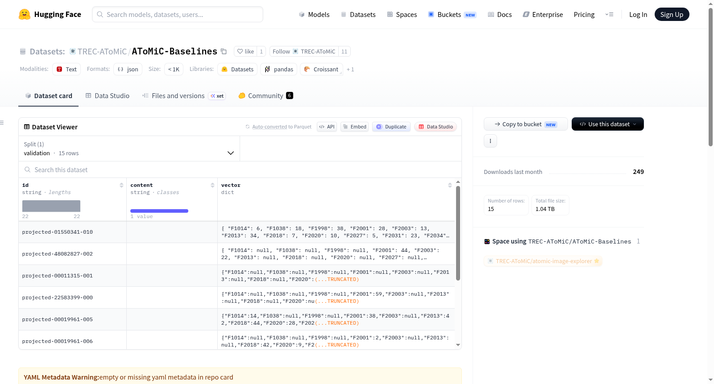
Task: Click the Copy to bucket button
Action: point(526,124)
